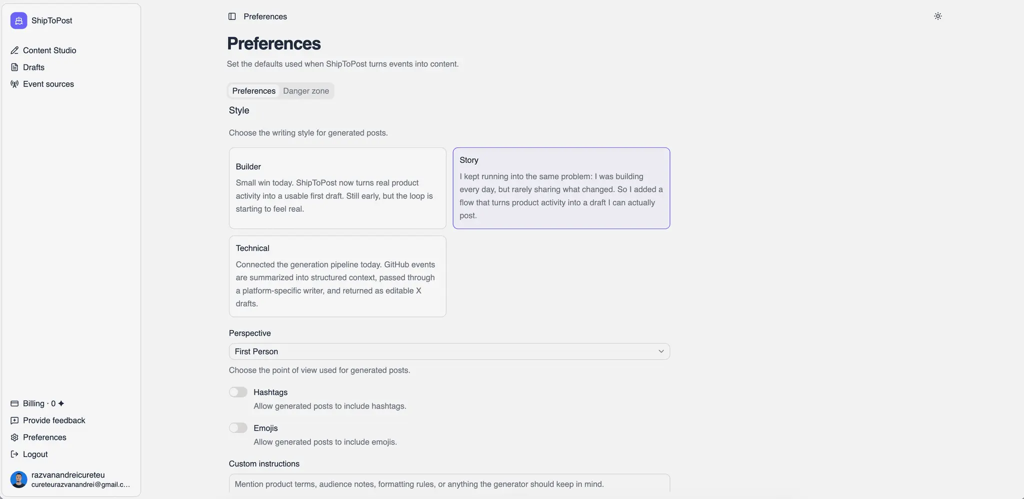Open Content Studio from sidebar
The height and width of the screenshot is (499, 1024).
pyautogui.click(x=49, y=50)
